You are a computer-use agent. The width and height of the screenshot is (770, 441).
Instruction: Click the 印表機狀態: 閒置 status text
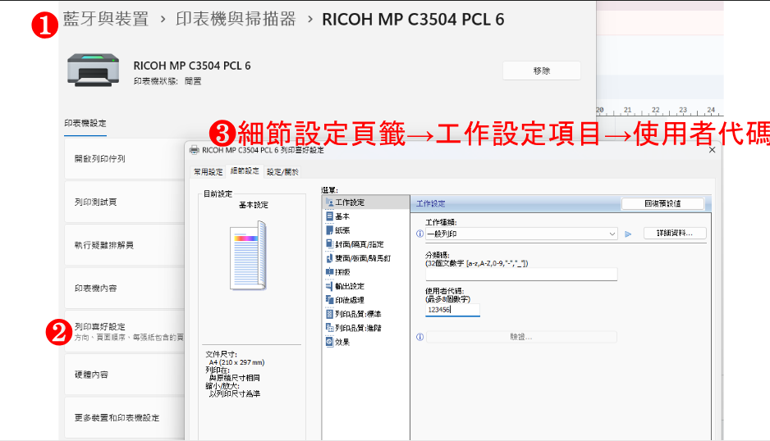(x=167, y=81)
